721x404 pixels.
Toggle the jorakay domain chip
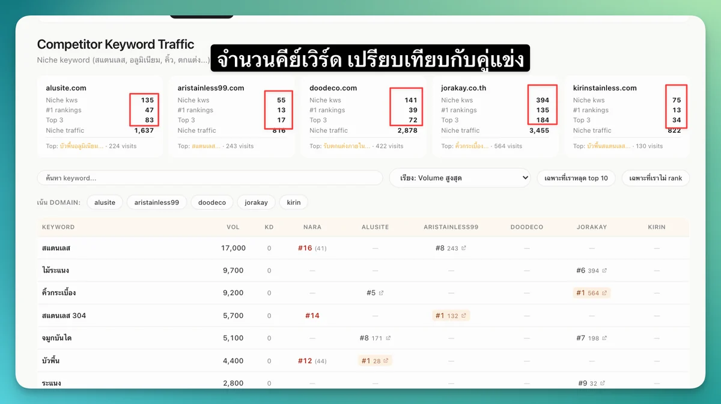(x=257, y=202)
